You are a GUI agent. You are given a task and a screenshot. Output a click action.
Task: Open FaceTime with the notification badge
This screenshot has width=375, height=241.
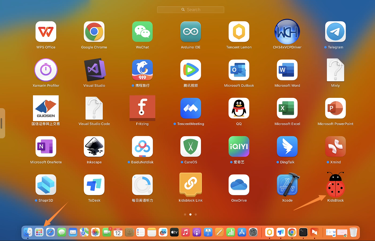pyautogui.click(x=107, y=232)
